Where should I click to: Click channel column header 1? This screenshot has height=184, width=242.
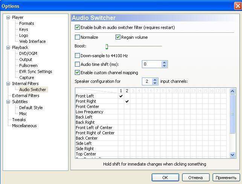pos(121,91)
